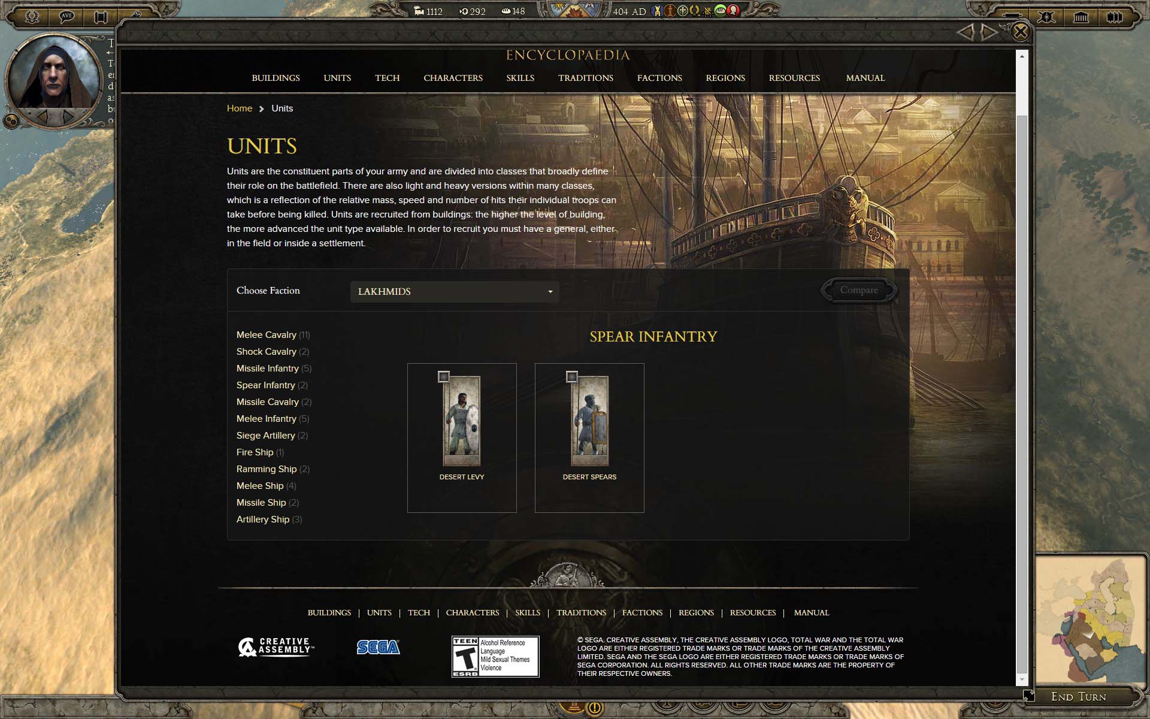The width and height of the screenshot is (1150, 719).
Task: Open the crossed swords diplomacy icon top-right
Action: point(1046,17)
